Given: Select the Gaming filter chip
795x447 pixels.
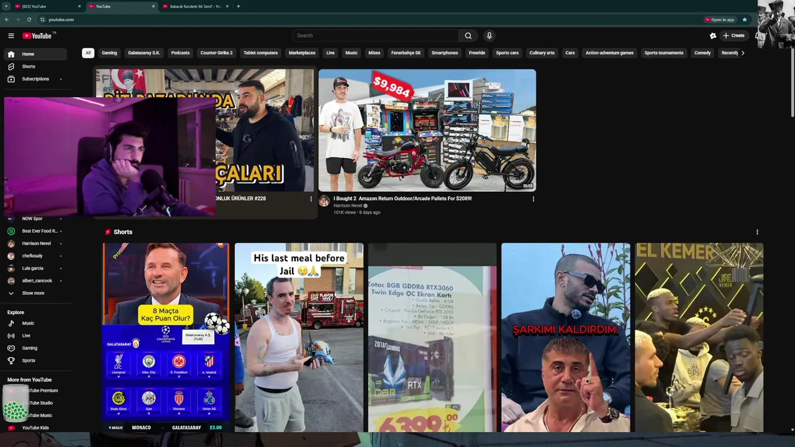Looking at the screenshot, I should [x=109, y=53].
